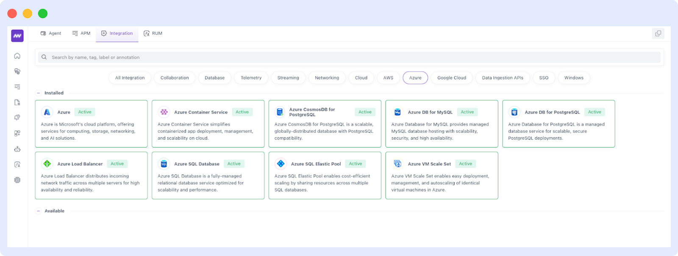Click the 'Azure VM Scale Set' card title
678x256 pixels.
coord(429,164)
